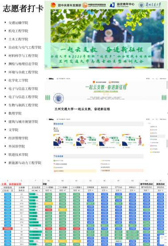Open the 一起云阅读 activity card
This screenshot has width=168, height=246.
pos(87,141)
